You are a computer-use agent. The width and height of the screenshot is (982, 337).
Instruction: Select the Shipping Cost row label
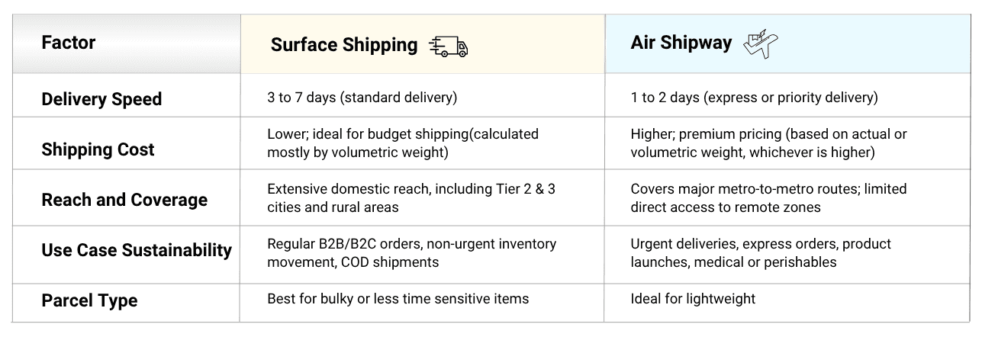point(98,149)
